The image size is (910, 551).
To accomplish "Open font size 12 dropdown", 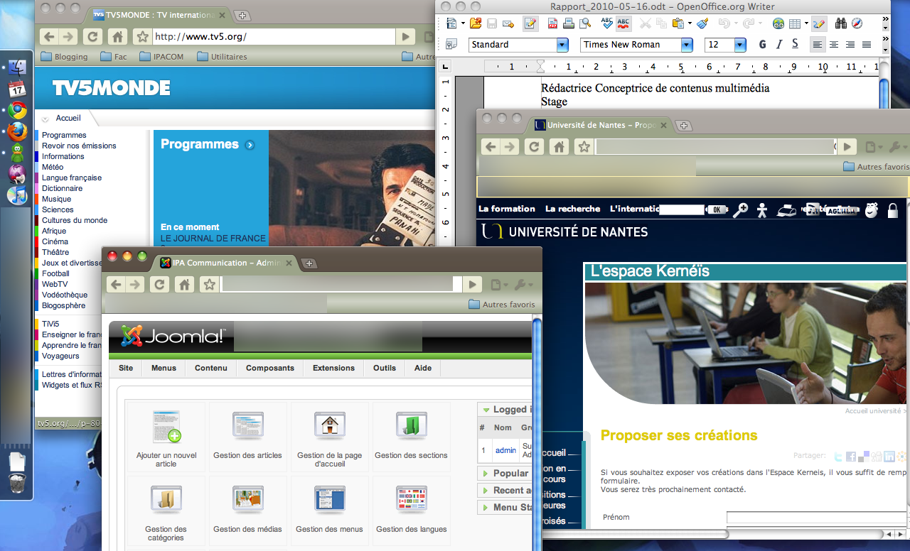I will coord(740,45).
